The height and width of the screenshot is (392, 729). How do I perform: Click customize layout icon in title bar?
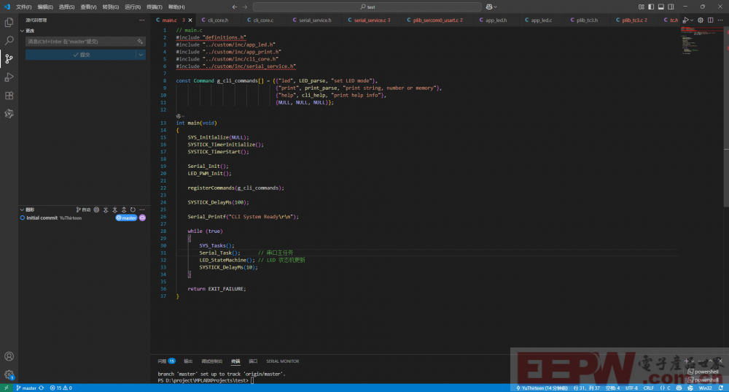pyautogui.click(x=641, y=7)
